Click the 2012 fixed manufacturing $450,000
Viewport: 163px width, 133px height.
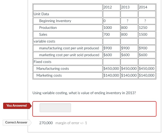[111, 69]
